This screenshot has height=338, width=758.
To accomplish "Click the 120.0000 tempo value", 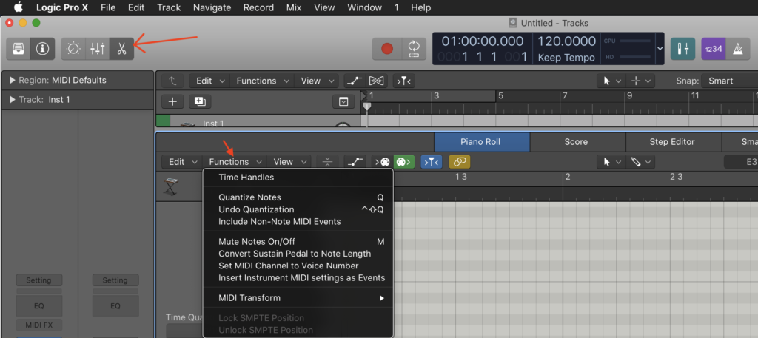I will [566, 41].
